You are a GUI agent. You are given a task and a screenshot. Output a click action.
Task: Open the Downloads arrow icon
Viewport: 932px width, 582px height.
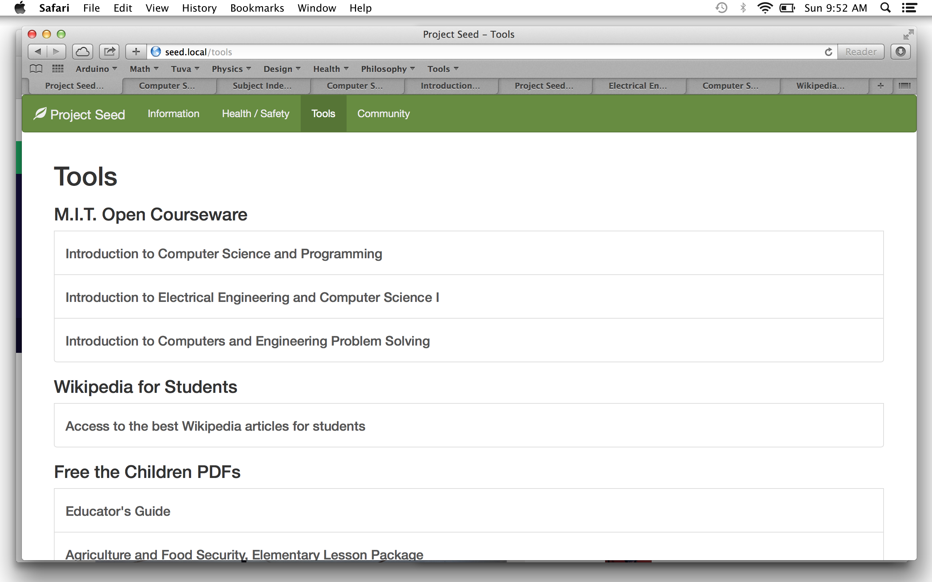pos(900,52)
